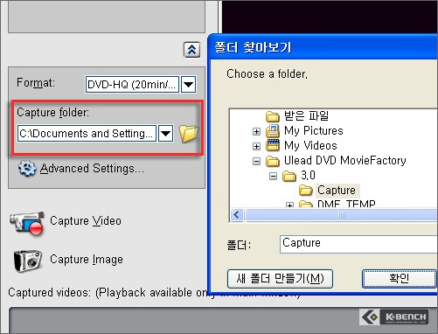Click the 폴더 찾아보기 dialog title bar
The image size is (438, 334).
[323, 47]
